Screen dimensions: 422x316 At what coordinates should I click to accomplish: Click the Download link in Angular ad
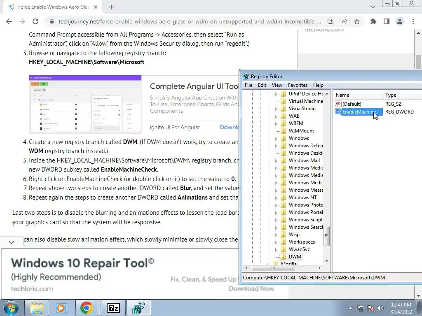pyautogui.click(x=229, y=127)
